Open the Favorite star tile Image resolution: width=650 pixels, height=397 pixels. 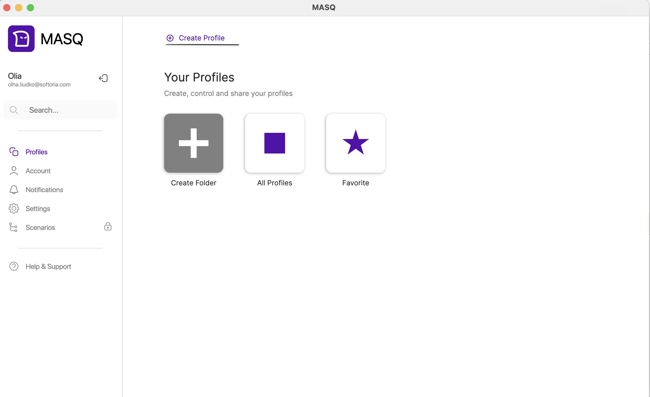tap(356, 143)
